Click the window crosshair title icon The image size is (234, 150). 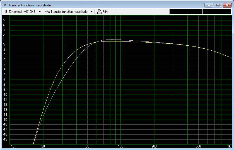pos(5,5)
